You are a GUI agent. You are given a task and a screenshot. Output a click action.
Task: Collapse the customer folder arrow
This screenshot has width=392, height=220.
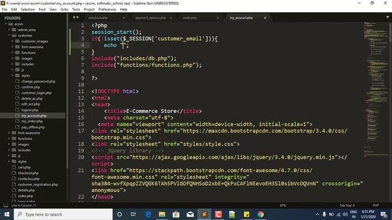tap(9, 35)
